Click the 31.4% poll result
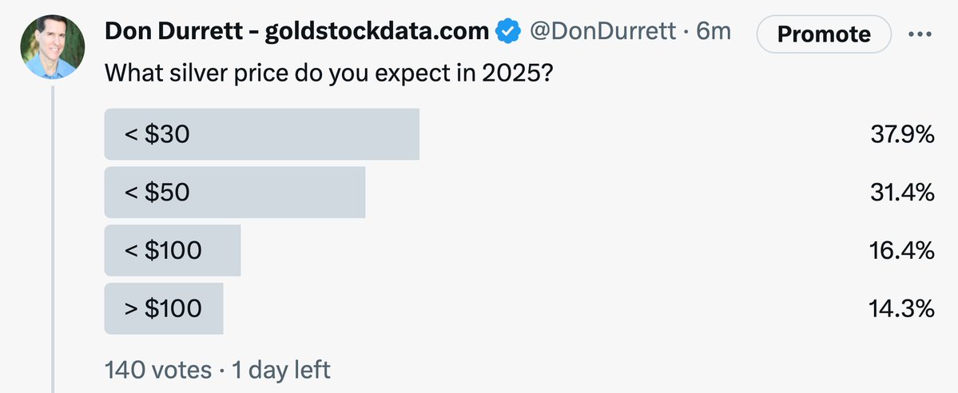 (x=902, y=193)
